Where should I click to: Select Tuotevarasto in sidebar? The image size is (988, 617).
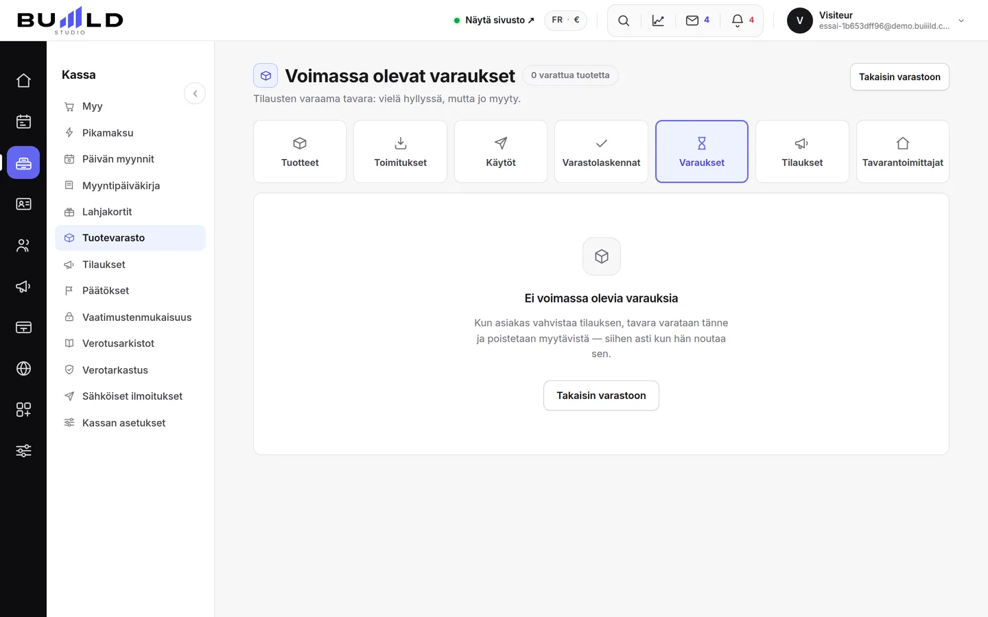(x=130, y=238)
